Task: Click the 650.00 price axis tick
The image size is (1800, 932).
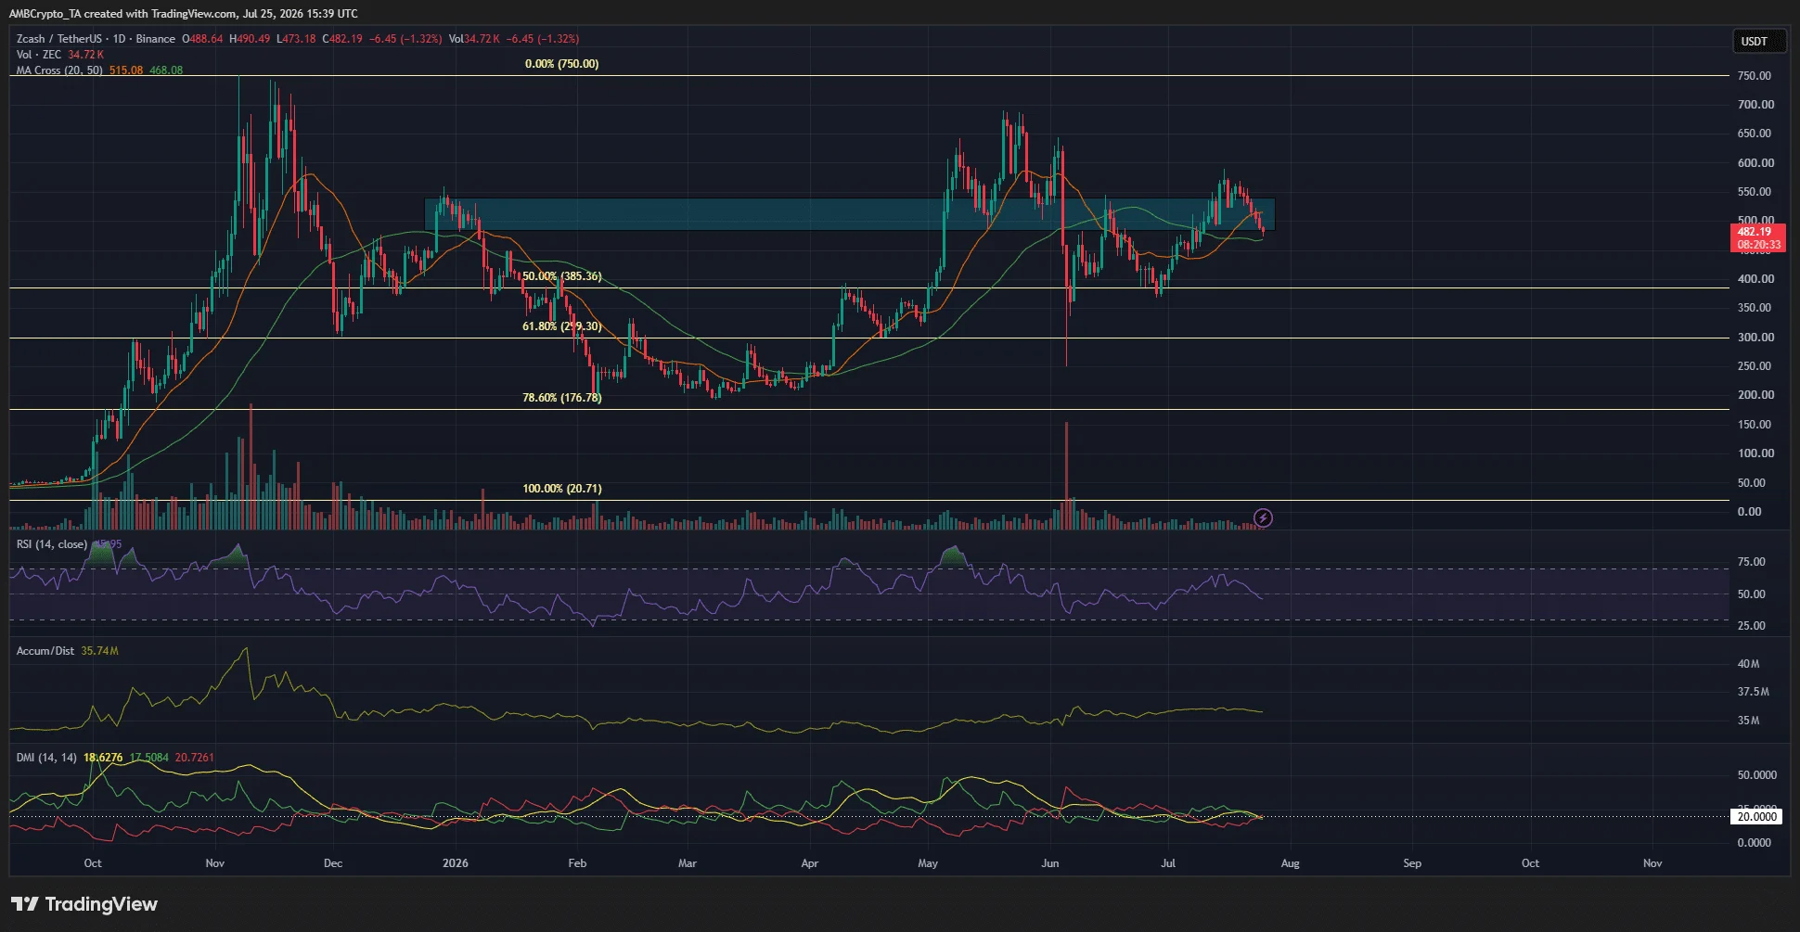Action: pos(1755,134)
